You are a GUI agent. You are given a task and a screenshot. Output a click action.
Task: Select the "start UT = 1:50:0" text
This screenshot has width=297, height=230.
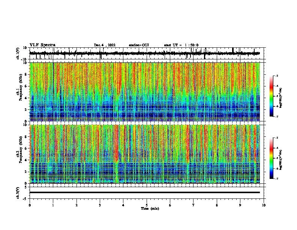coord(181,45)
